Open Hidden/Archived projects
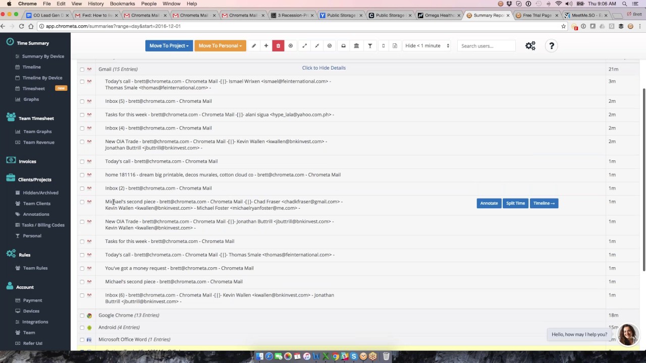This screenshot has width=646, height=363. point(40,193)
